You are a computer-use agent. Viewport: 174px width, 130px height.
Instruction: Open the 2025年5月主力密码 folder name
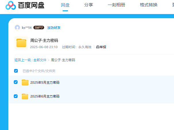click(45, 82)
